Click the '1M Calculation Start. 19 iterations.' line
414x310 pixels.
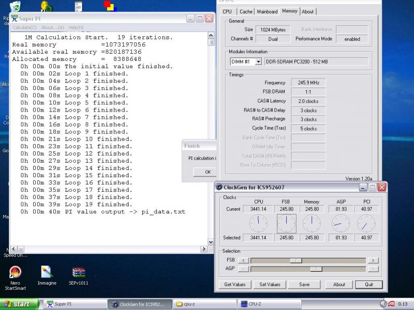point(98,37)
